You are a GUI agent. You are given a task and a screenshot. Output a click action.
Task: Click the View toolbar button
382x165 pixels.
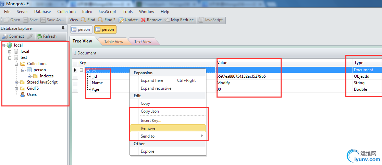pos(74,20)
